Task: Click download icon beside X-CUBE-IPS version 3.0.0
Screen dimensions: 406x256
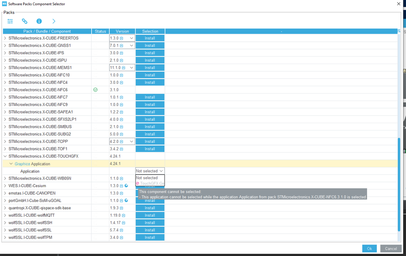Action: [122, 53]
